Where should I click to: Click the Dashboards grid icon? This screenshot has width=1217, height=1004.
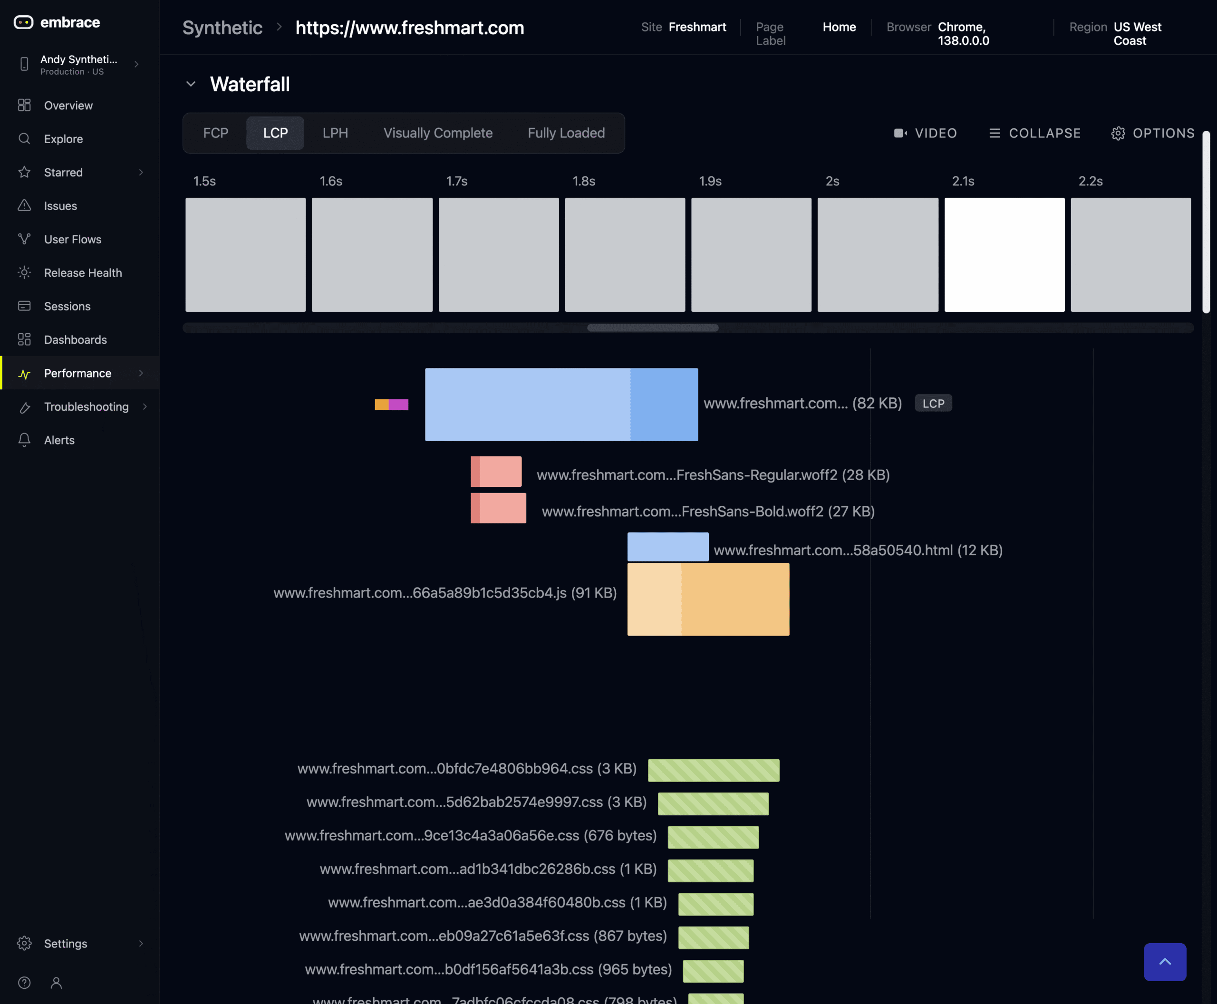[24, 339]
